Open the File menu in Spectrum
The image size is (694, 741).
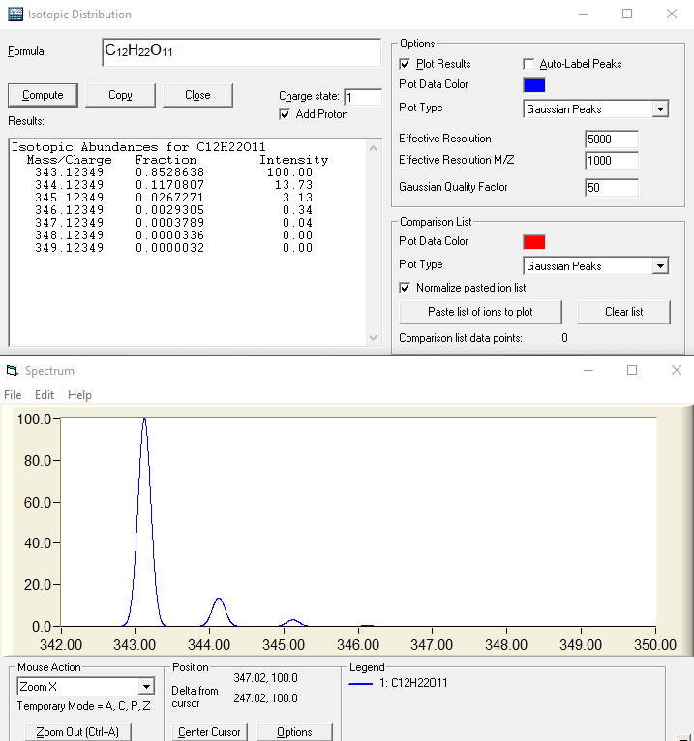pos(13,394)
